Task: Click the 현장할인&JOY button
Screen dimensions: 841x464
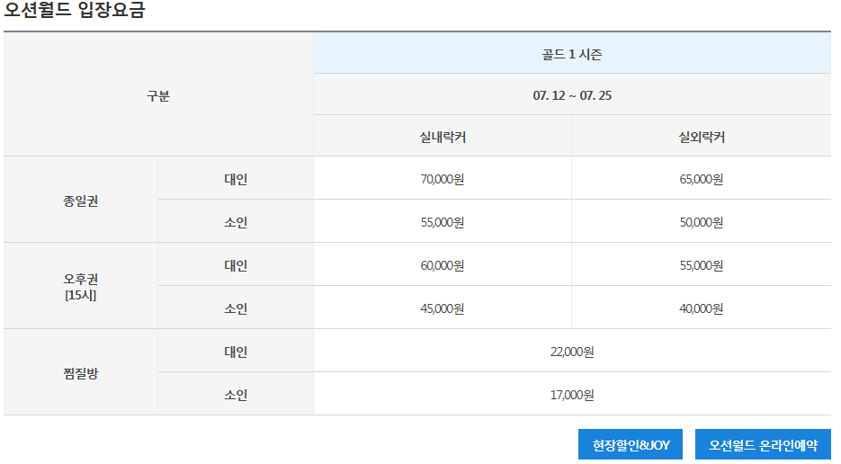Action: pyautogui.click(x=631, y=445)
